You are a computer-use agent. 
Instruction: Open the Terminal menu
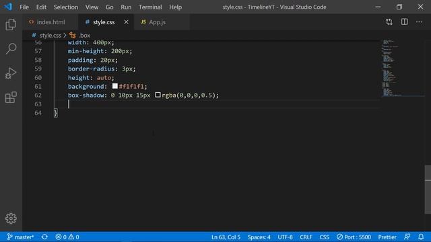point(150,7)
